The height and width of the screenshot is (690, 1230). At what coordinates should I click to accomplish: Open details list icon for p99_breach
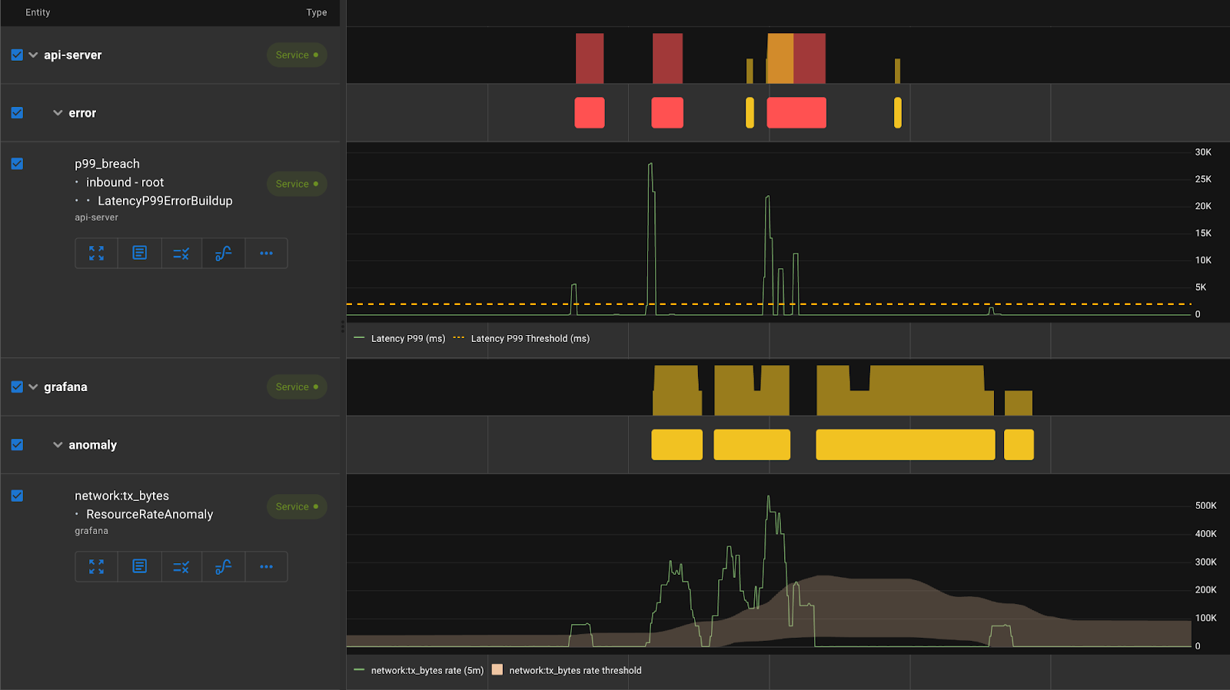(x=139, y=253)
